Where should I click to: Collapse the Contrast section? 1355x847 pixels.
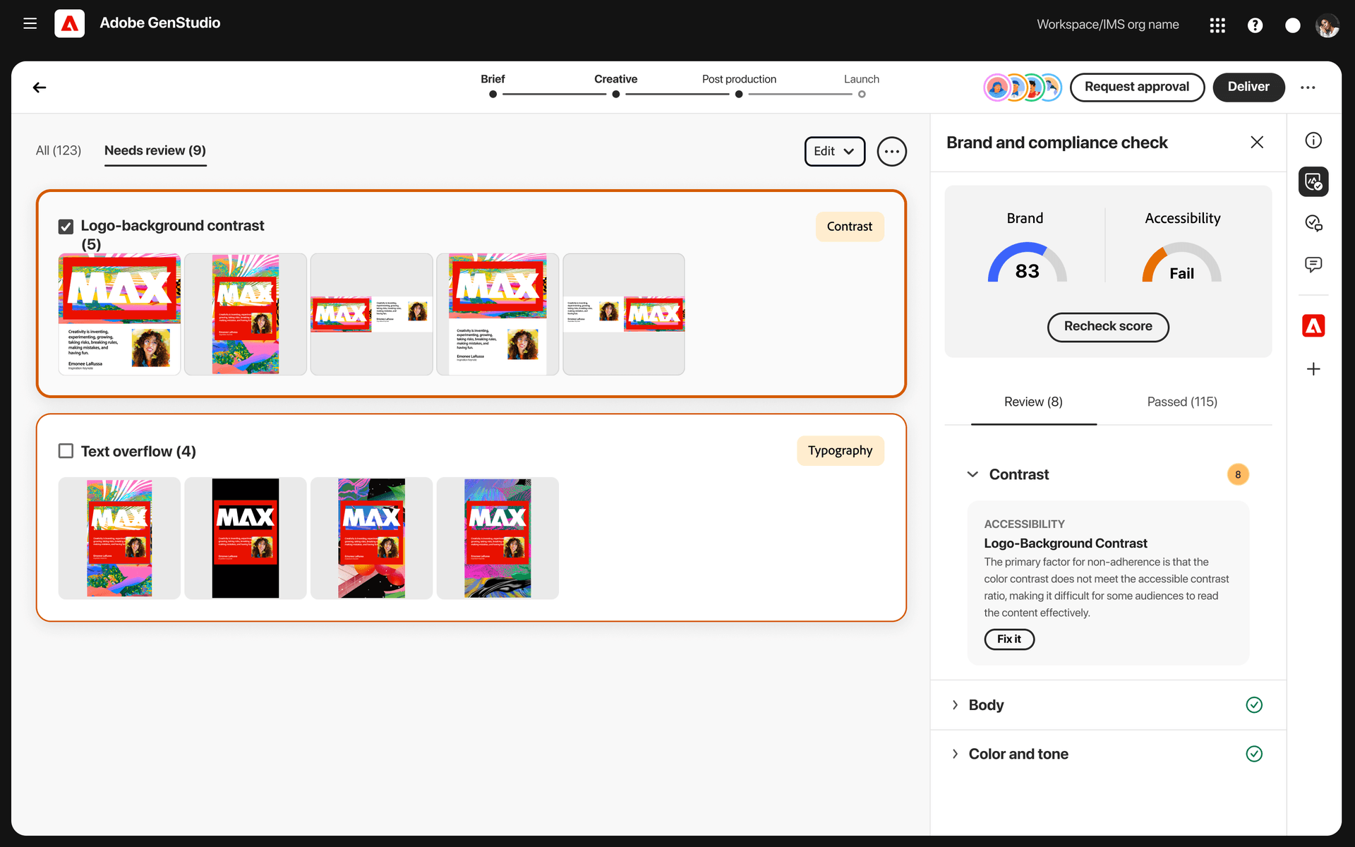(x=972, y=474)
